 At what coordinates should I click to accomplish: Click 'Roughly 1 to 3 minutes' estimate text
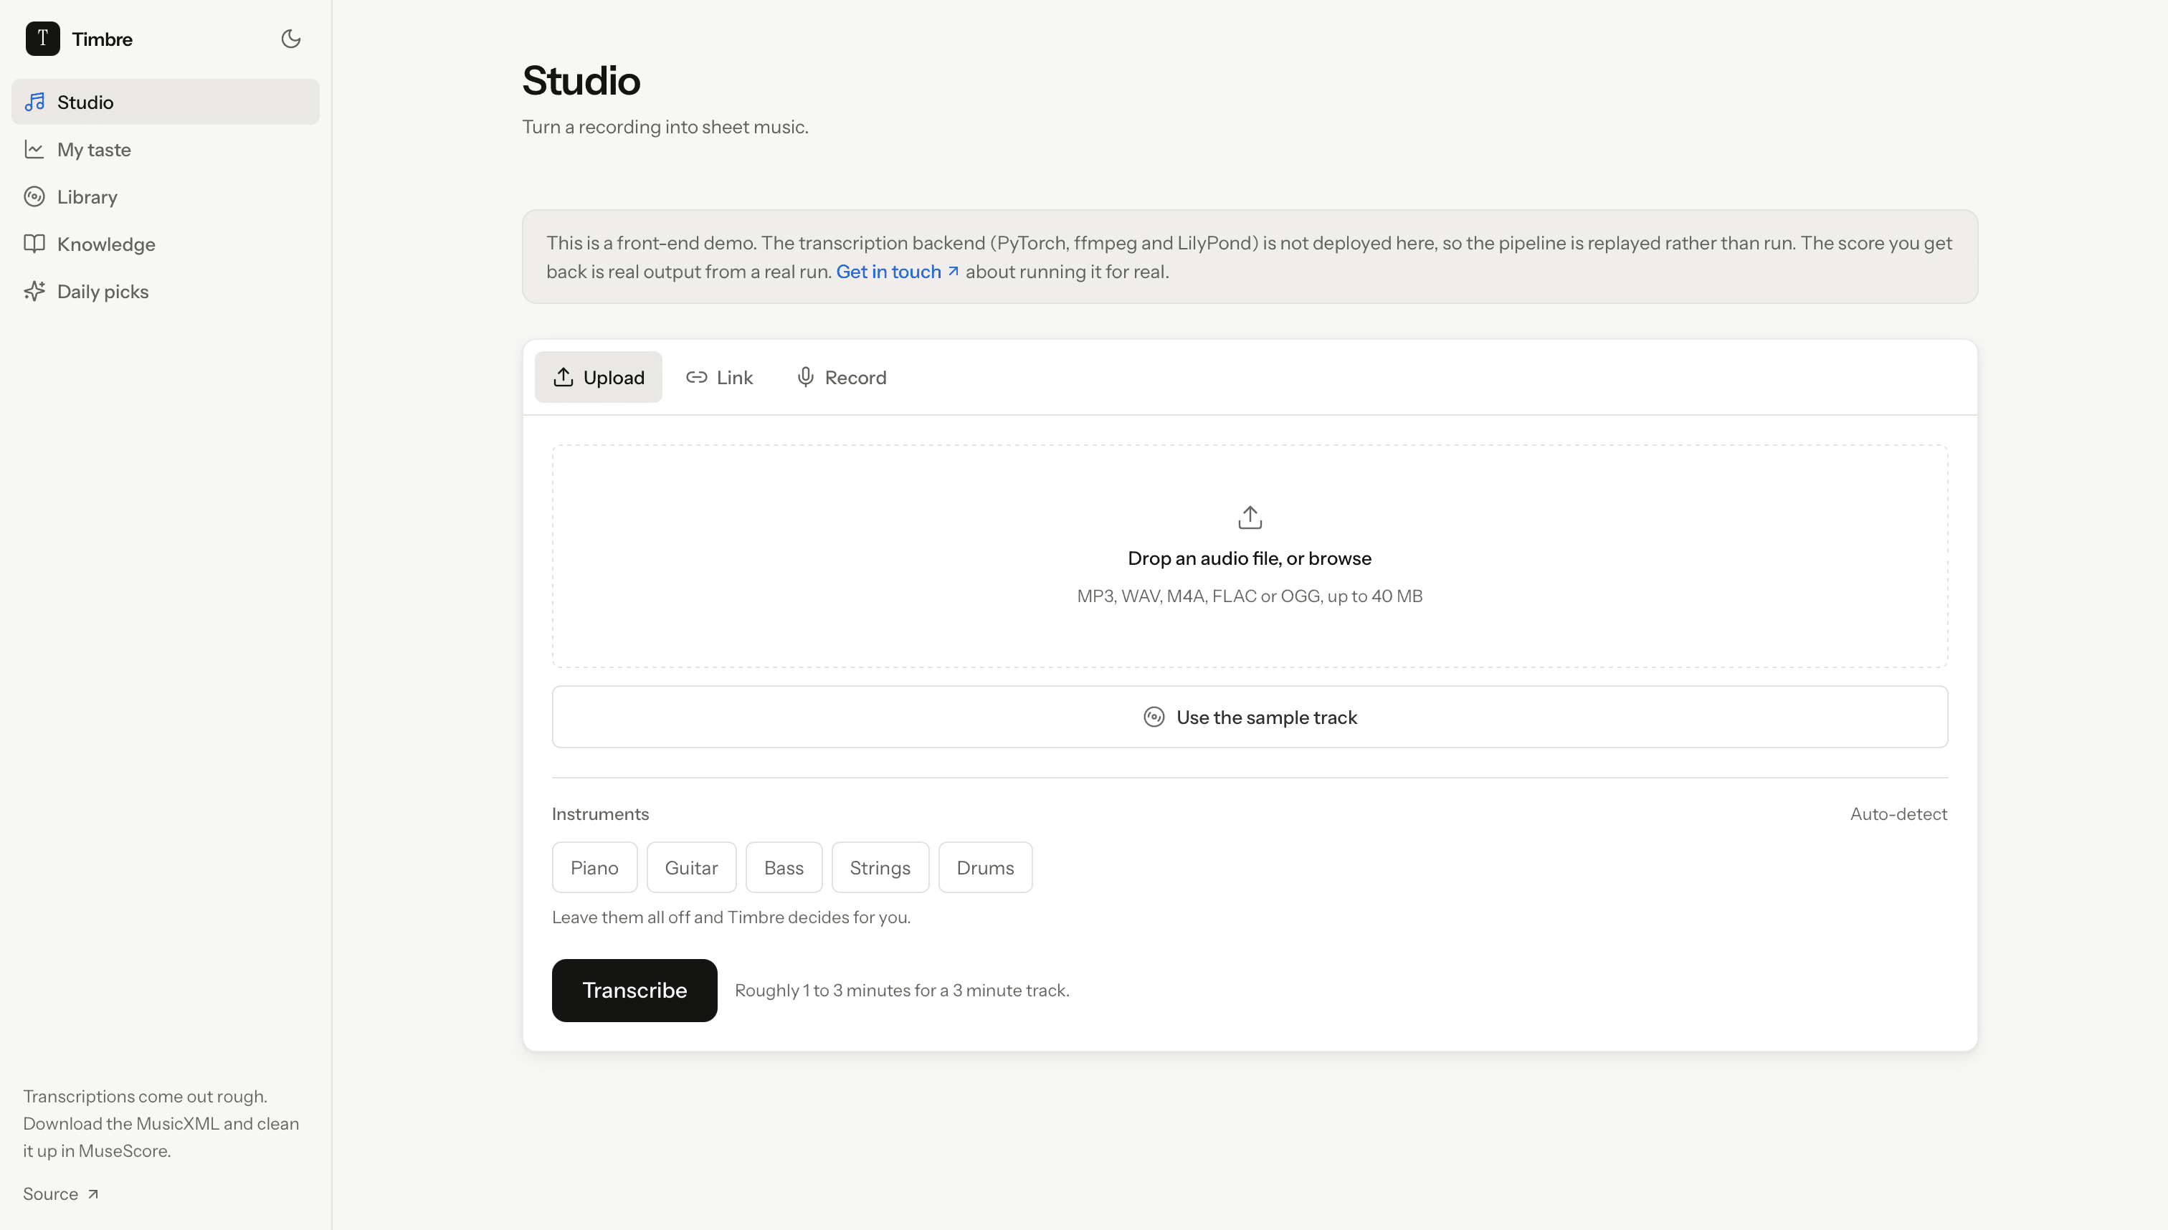[903, 990]
